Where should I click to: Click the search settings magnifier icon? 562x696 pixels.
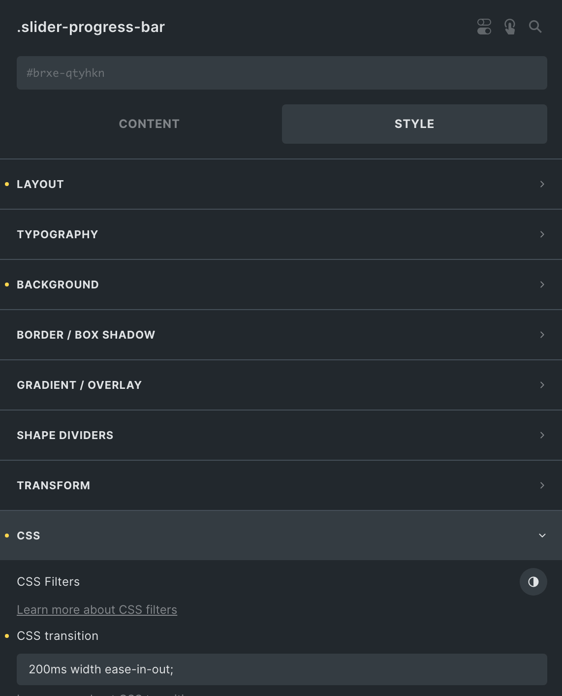point(535,27)
